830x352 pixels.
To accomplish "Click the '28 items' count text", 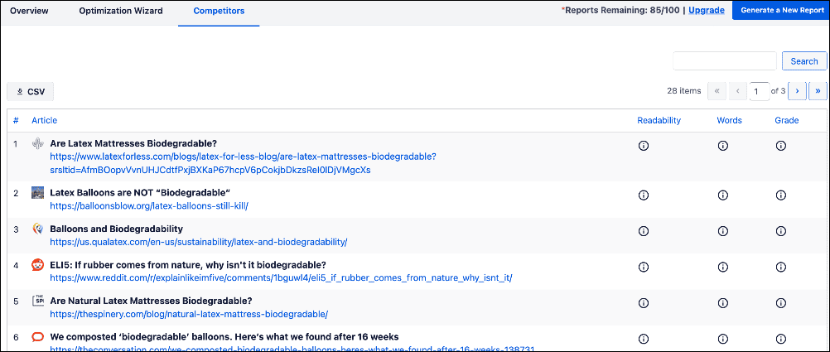I will point(684,91).
